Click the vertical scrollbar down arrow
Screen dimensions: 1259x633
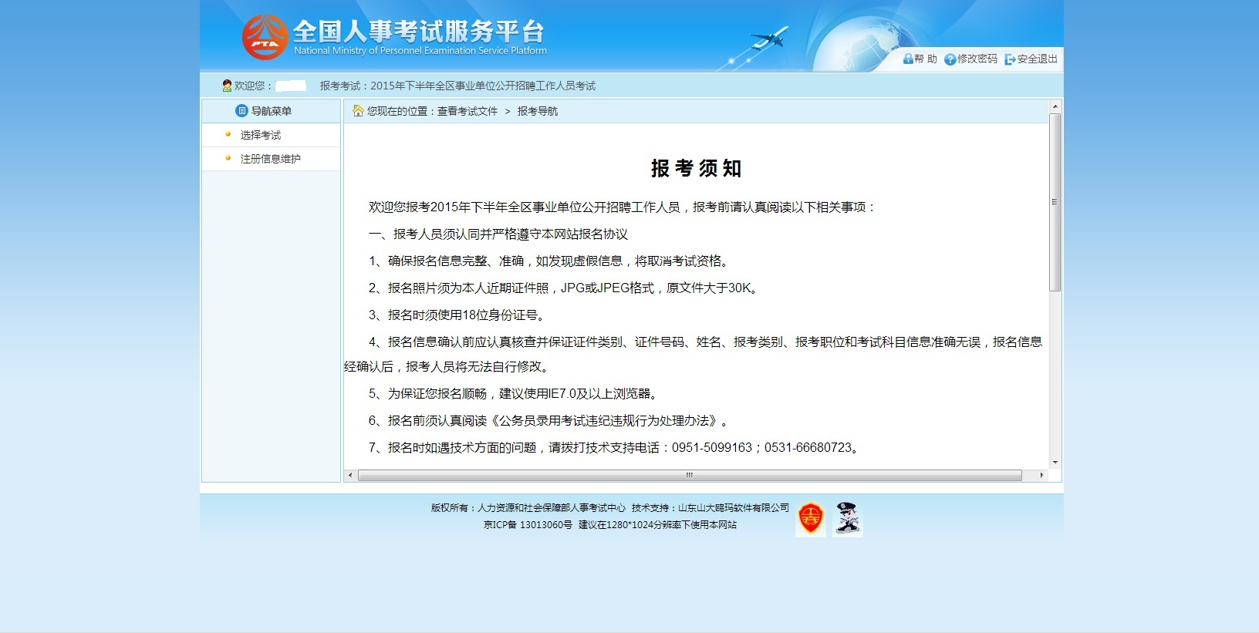[1055, 463]
